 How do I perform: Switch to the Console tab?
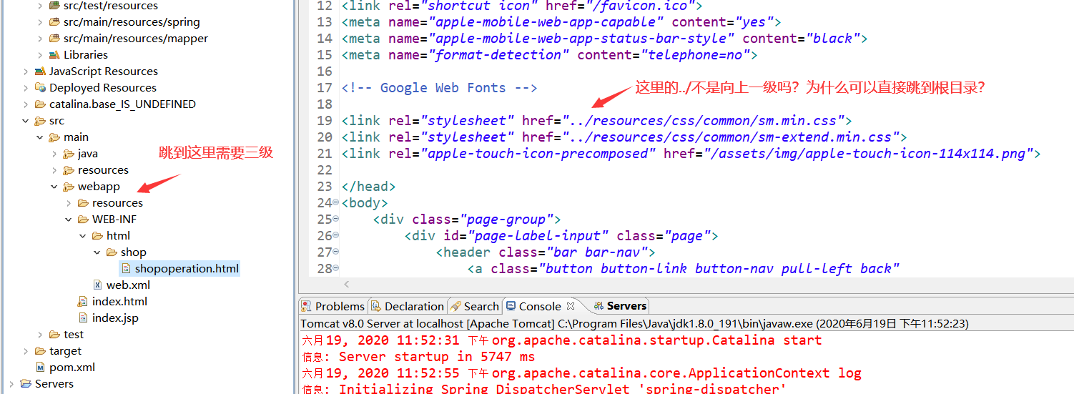540,306
